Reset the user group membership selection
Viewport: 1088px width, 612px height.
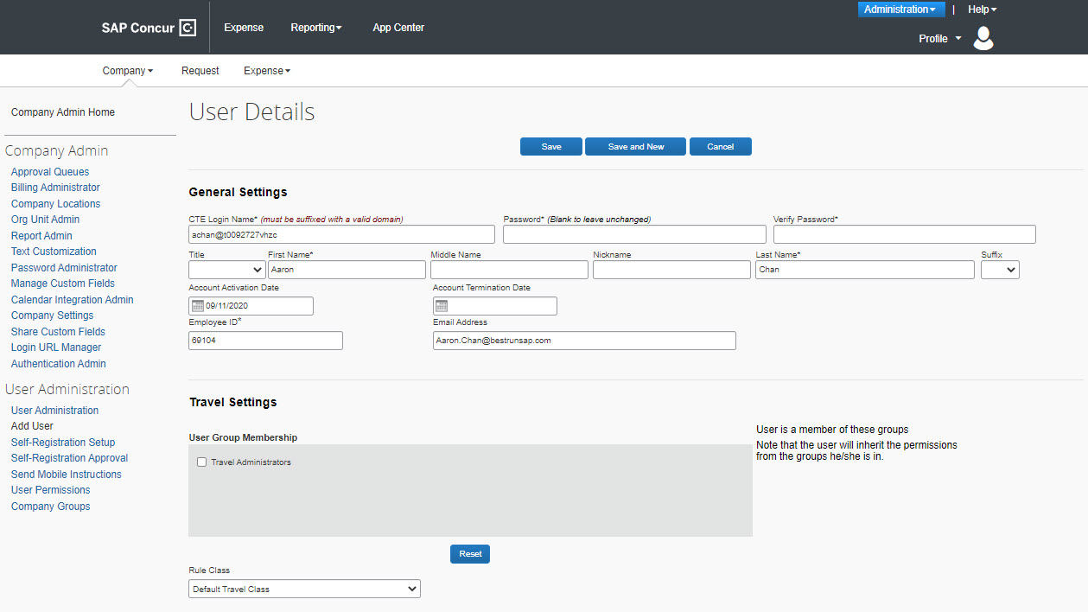(x=469, y=553)
